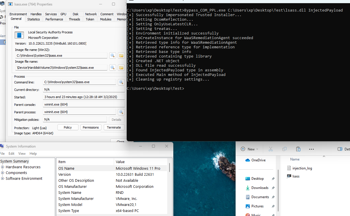Click the OneDrive cloud icon in Explorer sidebar
Screen dimensions: 350x216
click(x=248, y=160)
